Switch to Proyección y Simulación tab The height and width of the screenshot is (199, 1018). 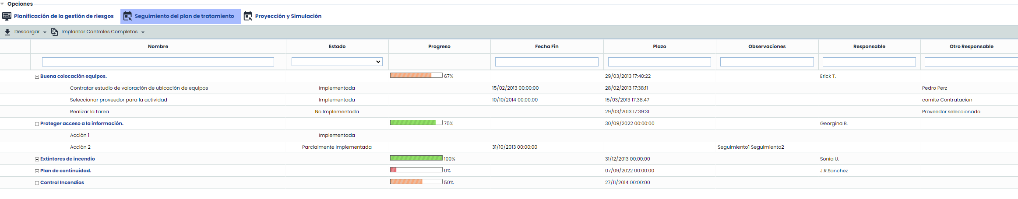288,16
